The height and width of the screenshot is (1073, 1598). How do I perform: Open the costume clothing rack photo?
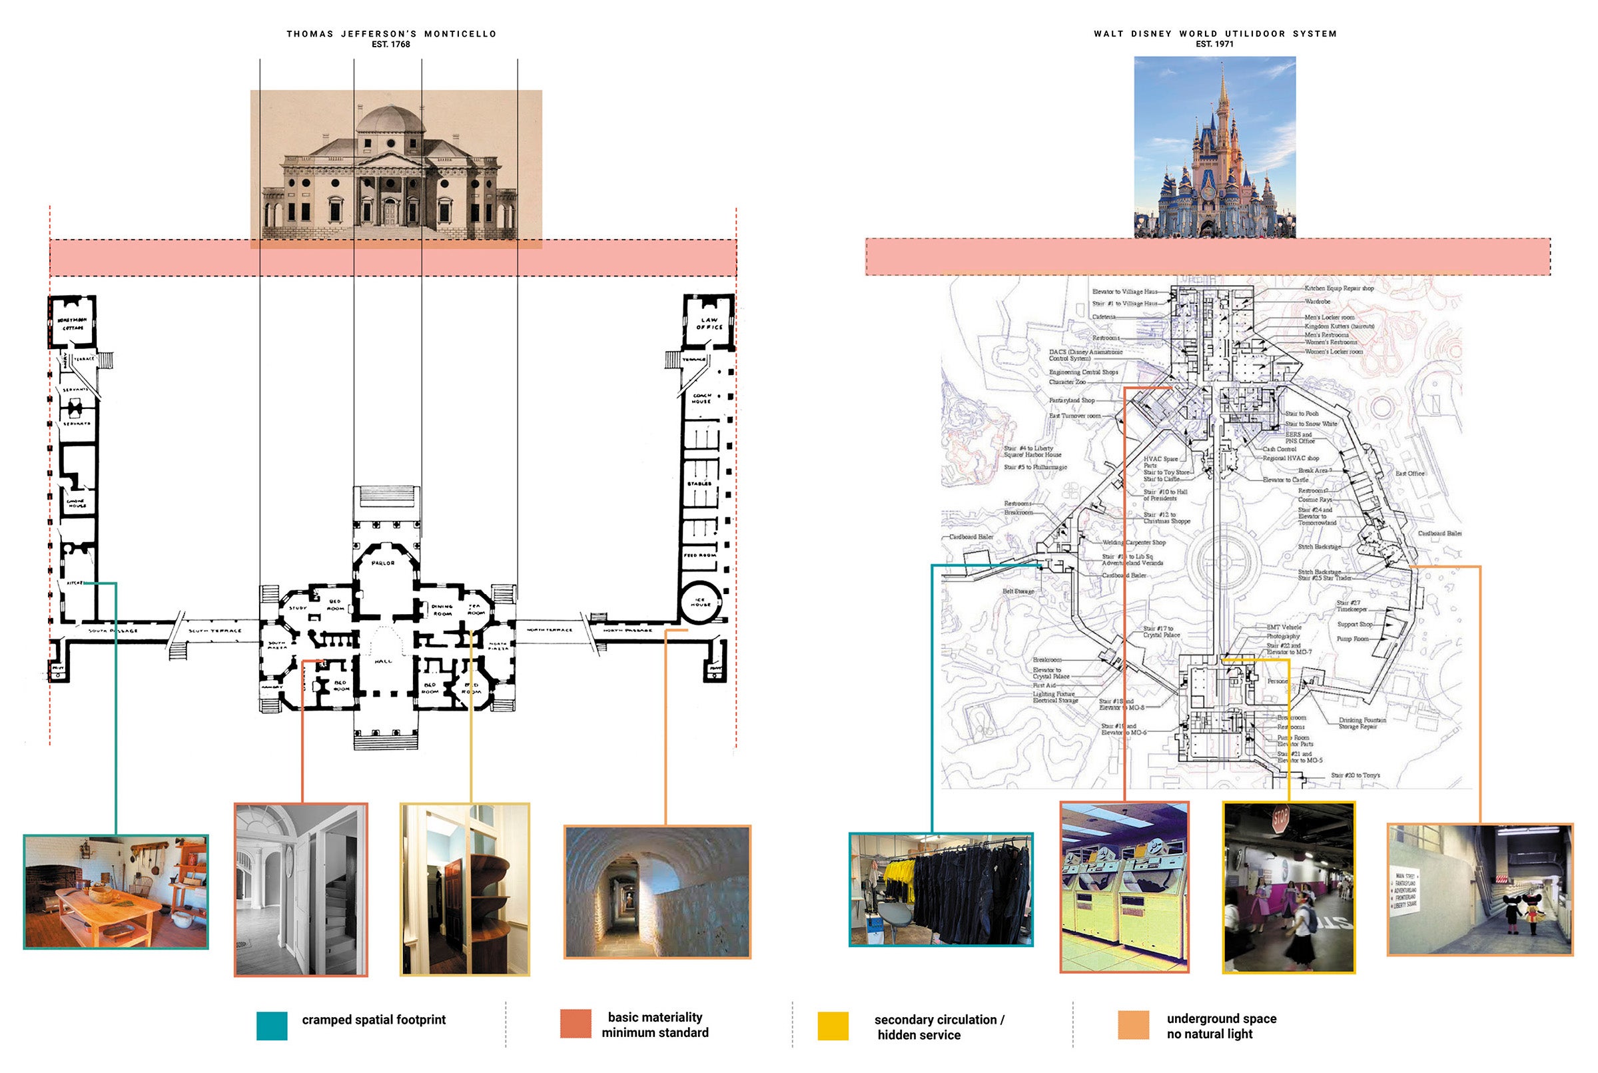941,890
